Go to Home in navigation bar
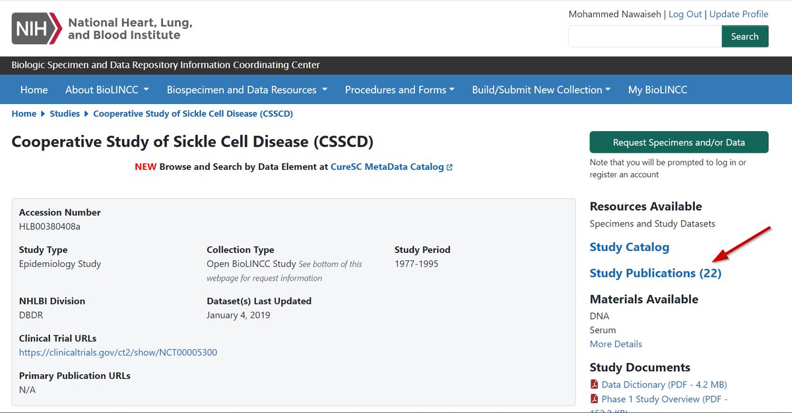 [x=34, y=90]
